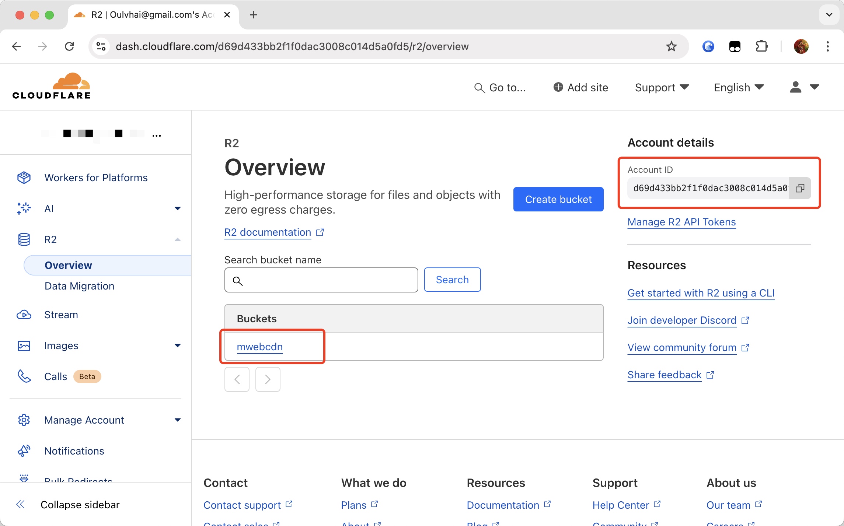
Task: Select Workers for Platforms in sidebar
Action: point(96,178)
